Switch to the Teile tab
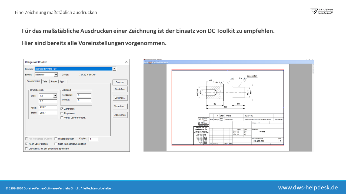Viewport: 346px width, 194px height. (45, 81)
